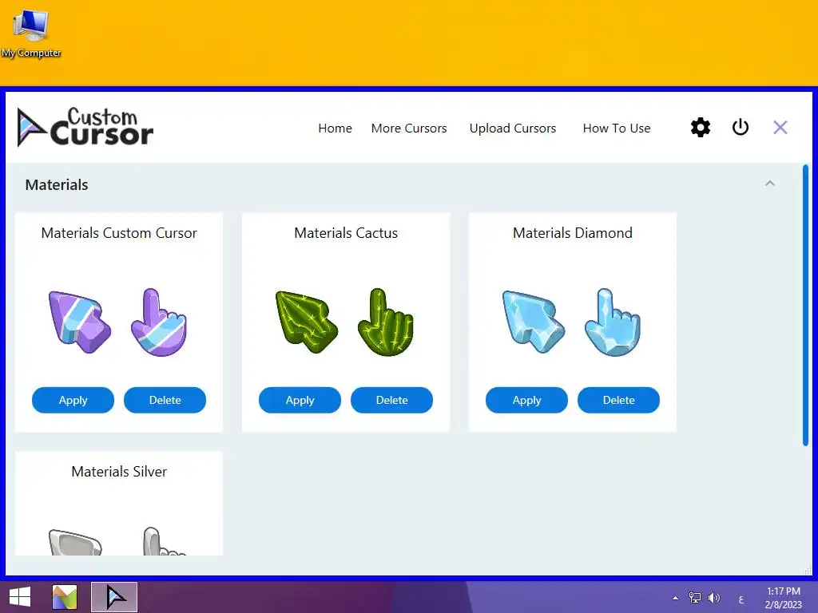Viewport: 818px width, 613px height.
Task: Open the More Cursors page
Action: tap(409, 129)
